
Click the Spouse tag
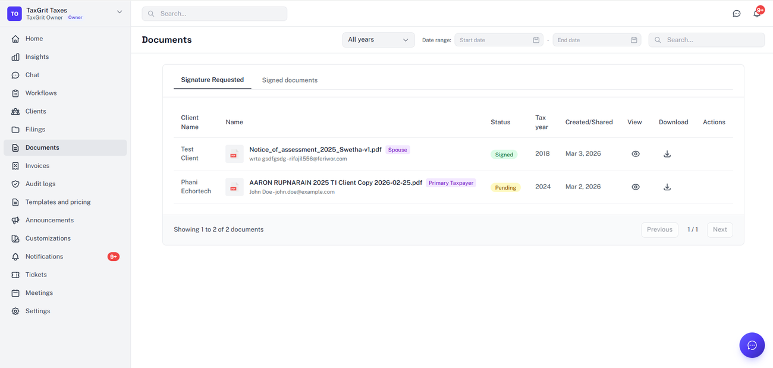pos(398,150)
